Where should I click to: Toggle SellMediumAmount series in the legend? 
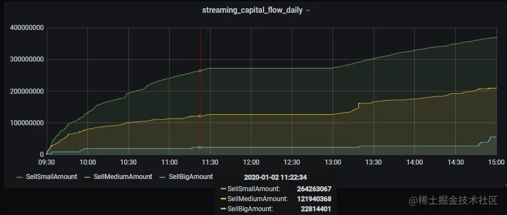(x=123, y=177)
